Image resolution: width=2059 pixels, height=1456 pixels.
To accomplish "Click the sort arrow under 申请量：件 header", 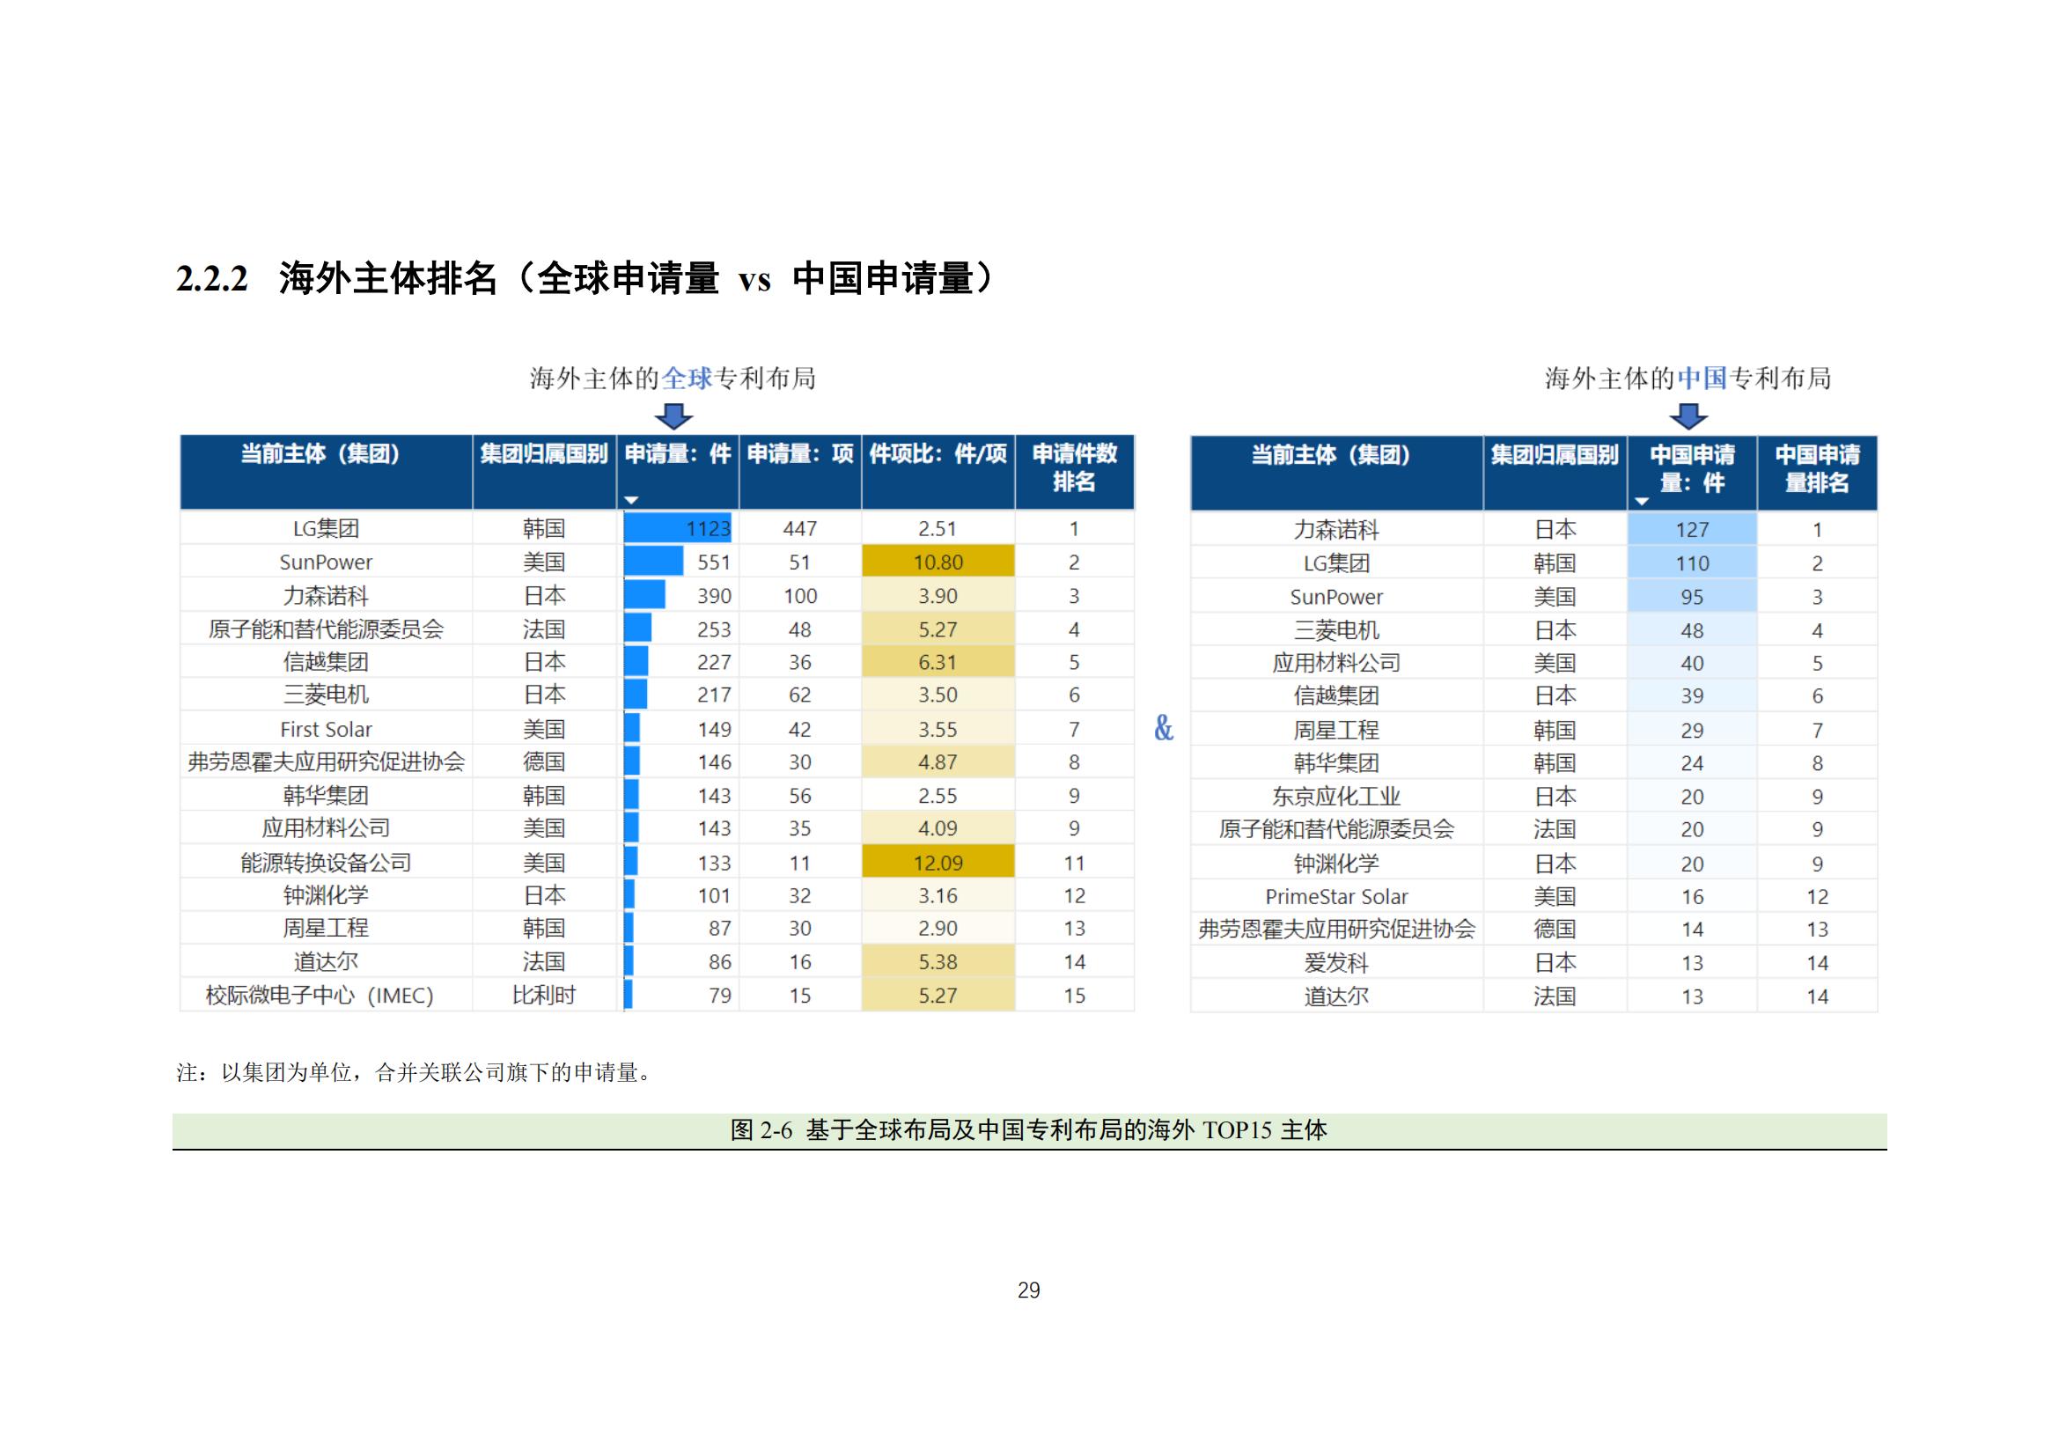I will [x=631, y=500].
